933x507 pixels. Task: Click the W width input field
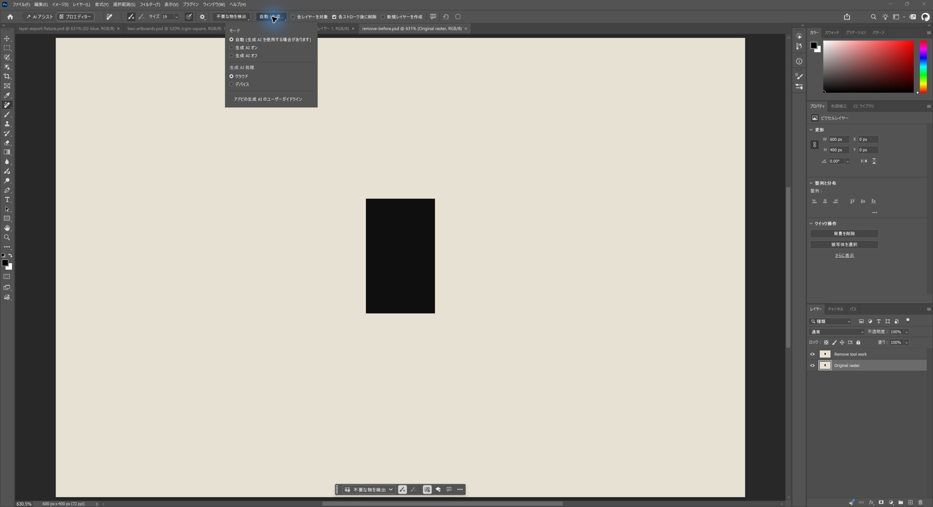(839, 139)
